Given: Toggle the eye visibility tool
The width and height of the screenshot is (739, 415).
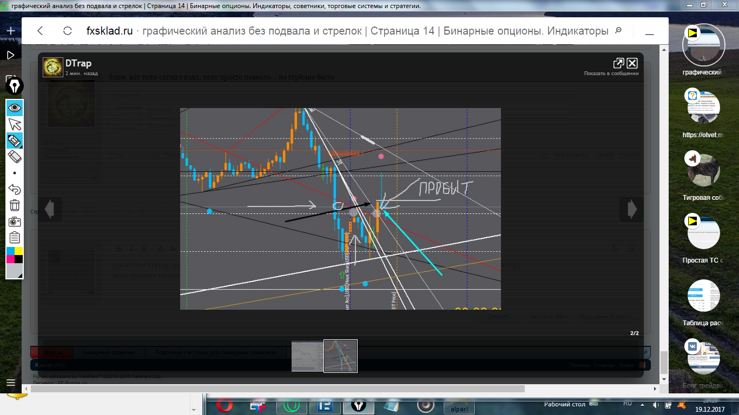Looking at the screenshot, I should point(15,108).
